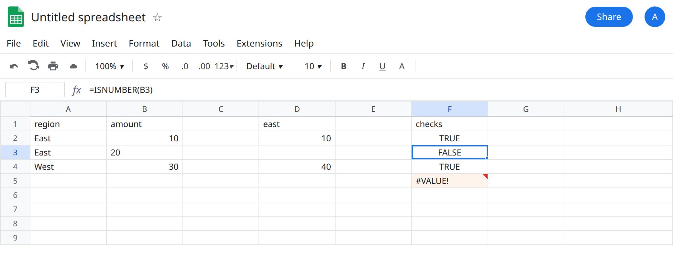The image size is (673, 278).
Task: Select column B header
Action: 144,109
